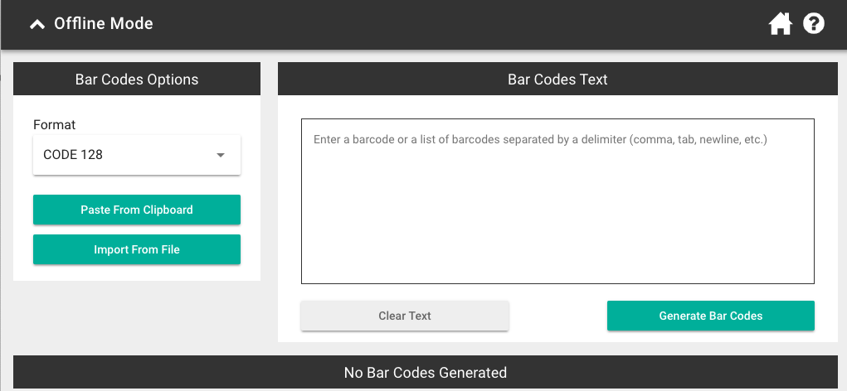Focus the barcode text entry area
Screen dimensions: 847x391
click(557, 201)
